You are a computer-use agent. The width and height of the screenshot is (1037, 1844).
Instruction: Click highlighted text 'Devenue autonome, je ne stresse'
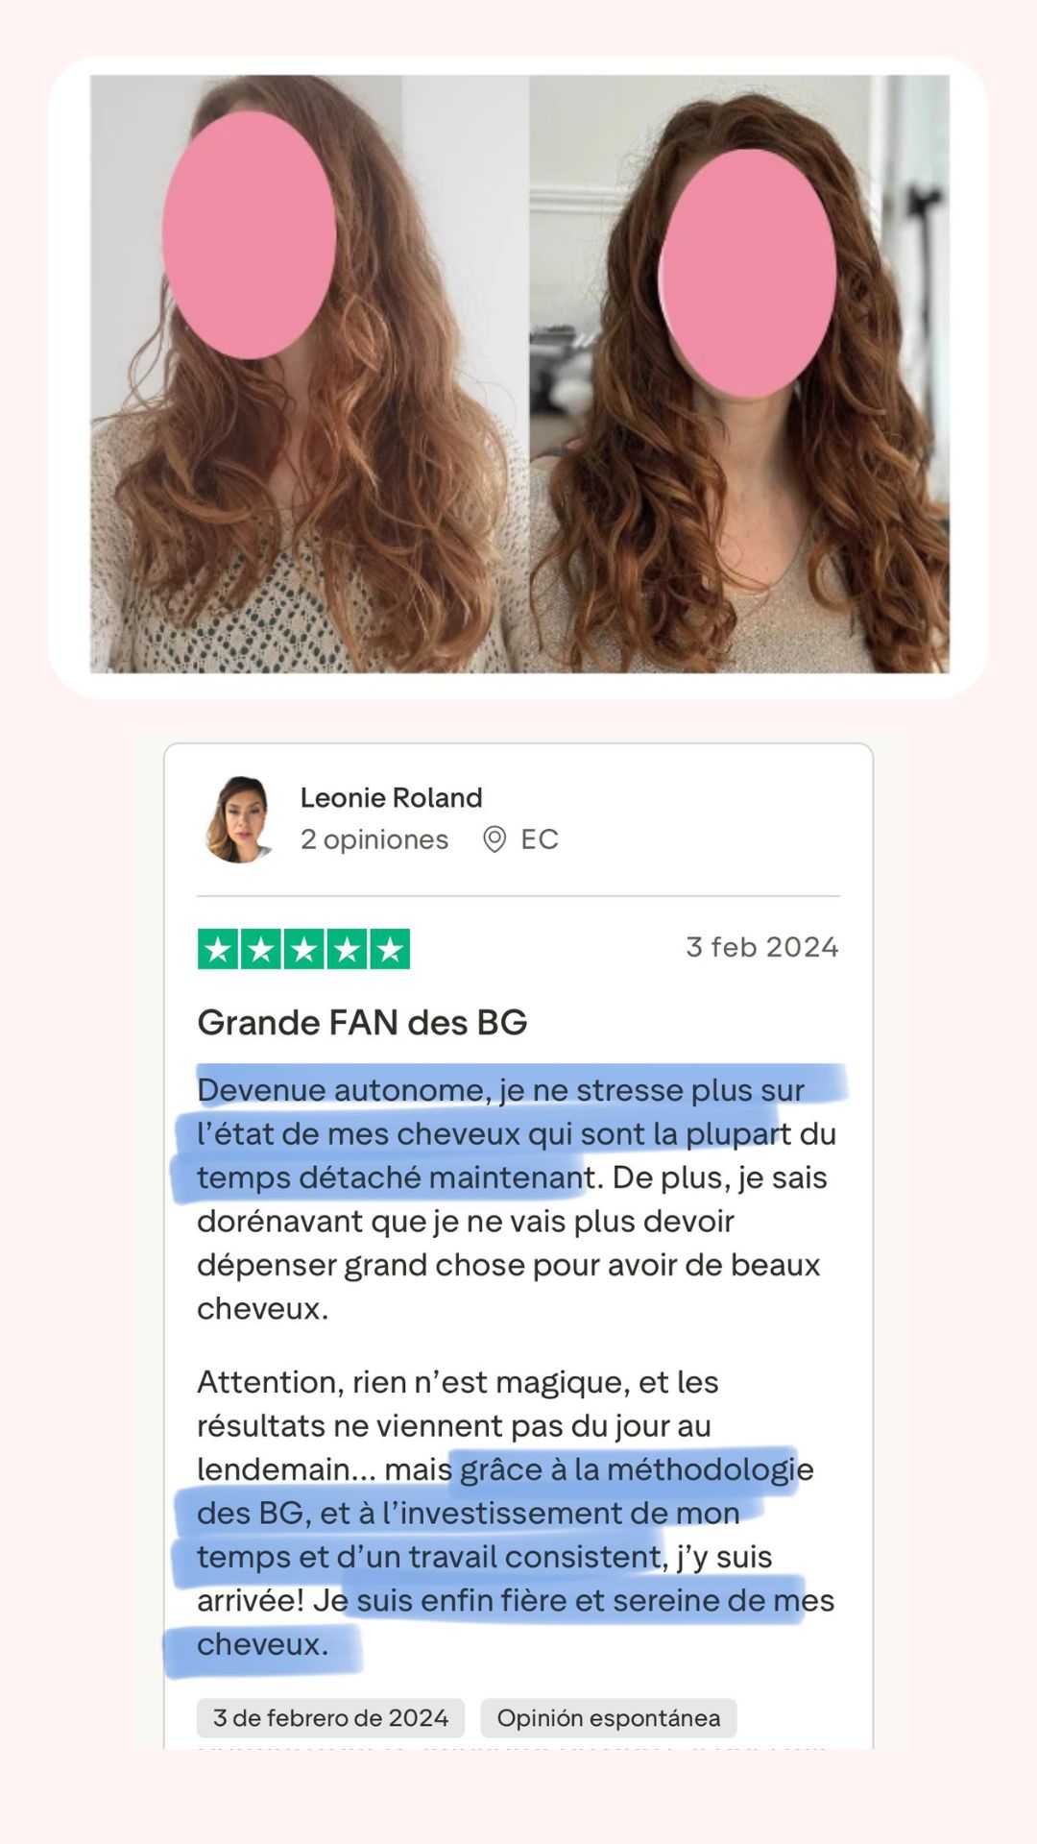click(x=440, y=1090)
